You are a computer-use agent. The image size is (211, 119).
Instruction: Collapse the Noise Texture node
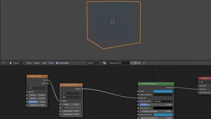[x=28, y=76]
